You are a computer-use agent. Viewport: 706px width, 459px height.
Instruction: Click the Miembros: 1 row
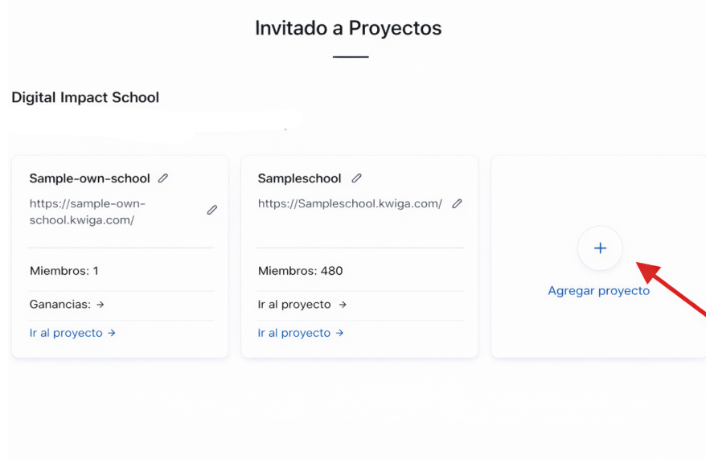64,271
